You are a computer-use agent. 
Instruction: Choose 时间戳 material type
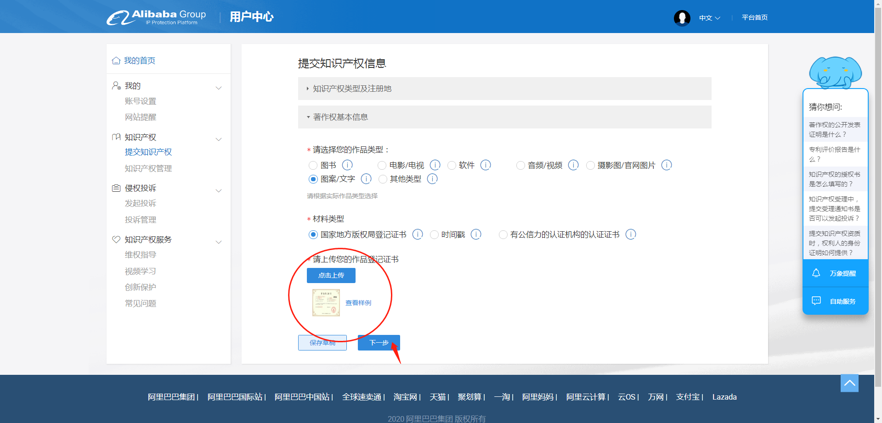click(x=434, y=234)
